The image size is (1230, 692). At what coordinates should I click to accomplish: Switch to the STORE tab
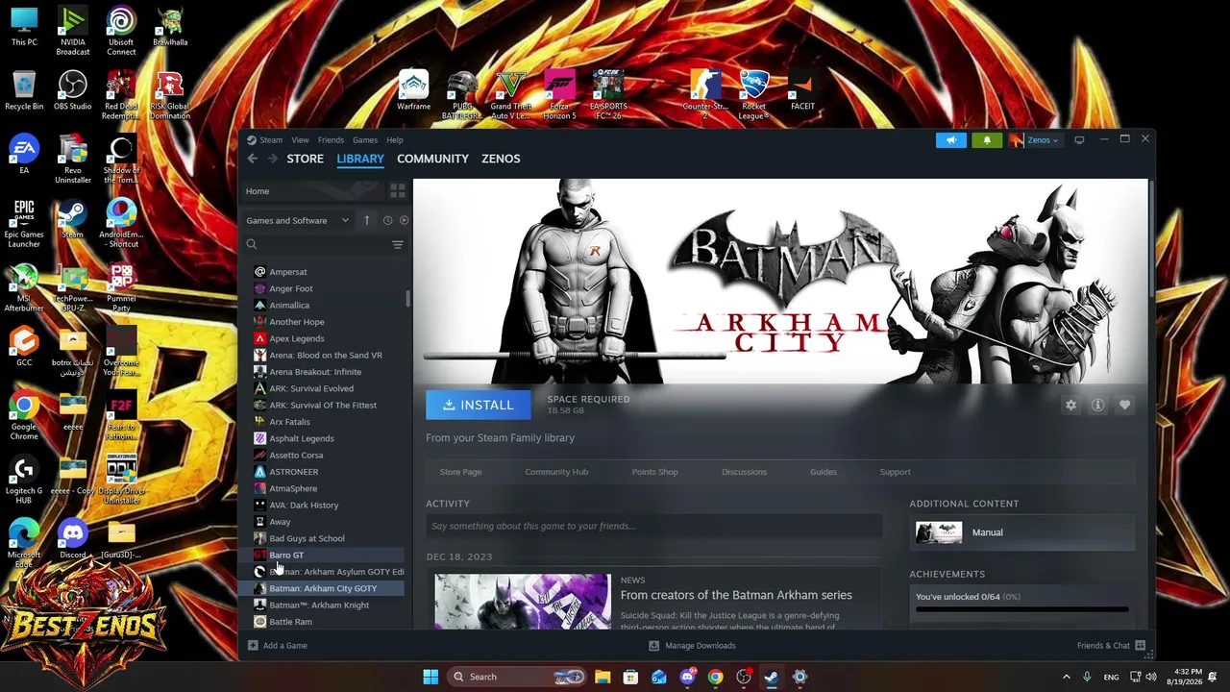306,159
